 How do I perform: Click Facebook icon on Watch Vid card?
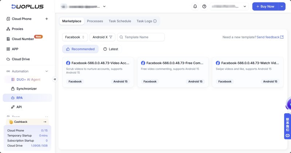pos(218,63)
